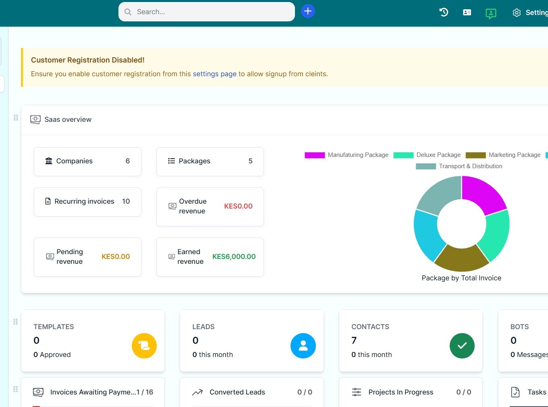Click the green Contacts checkmark icon

coord(462,346)
